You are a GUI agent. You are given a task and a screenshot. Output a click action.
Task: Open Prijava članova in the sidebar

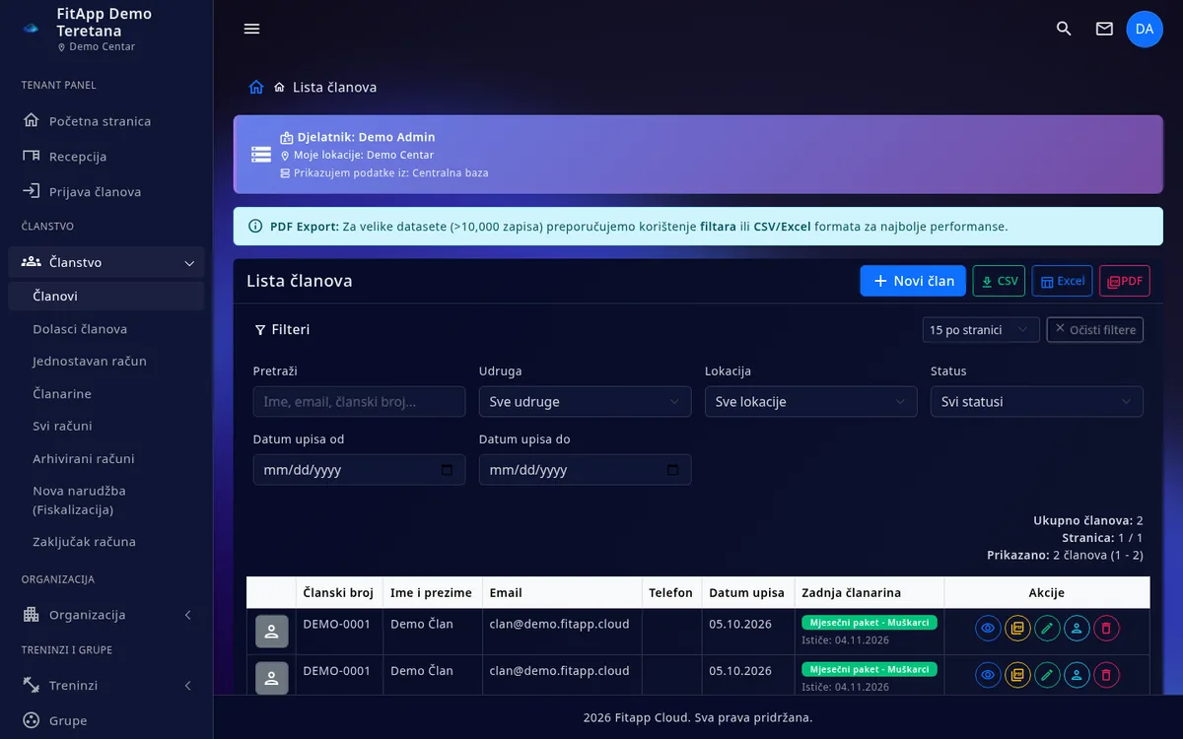pyautogui.click(x=106, y=192)
